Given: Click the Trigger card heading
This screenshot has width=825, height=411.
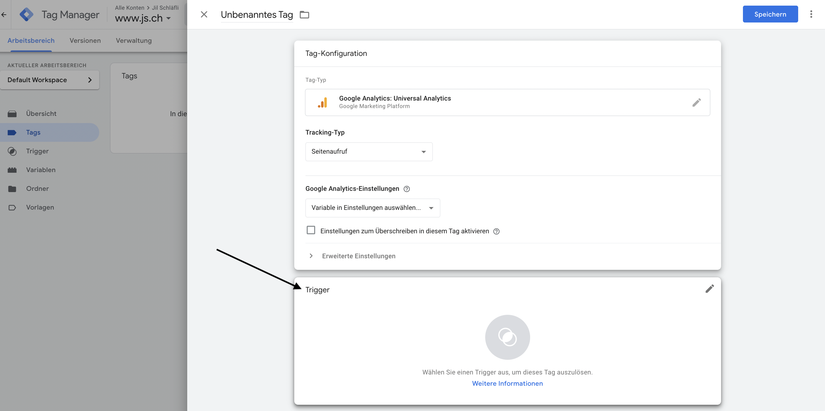Looking at the screenshot, I should [317, 290].
